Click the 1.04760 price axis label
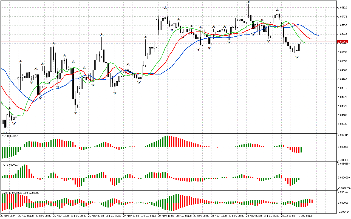 click(343, 79)
